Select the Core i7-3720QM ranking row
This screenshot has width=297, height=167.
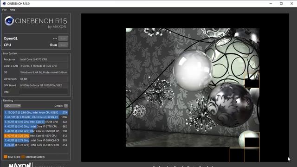pos(36,131)
